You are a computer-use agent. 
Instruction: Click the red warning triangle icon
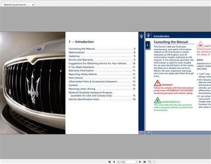pyautogui.click(x=157, y=83)
